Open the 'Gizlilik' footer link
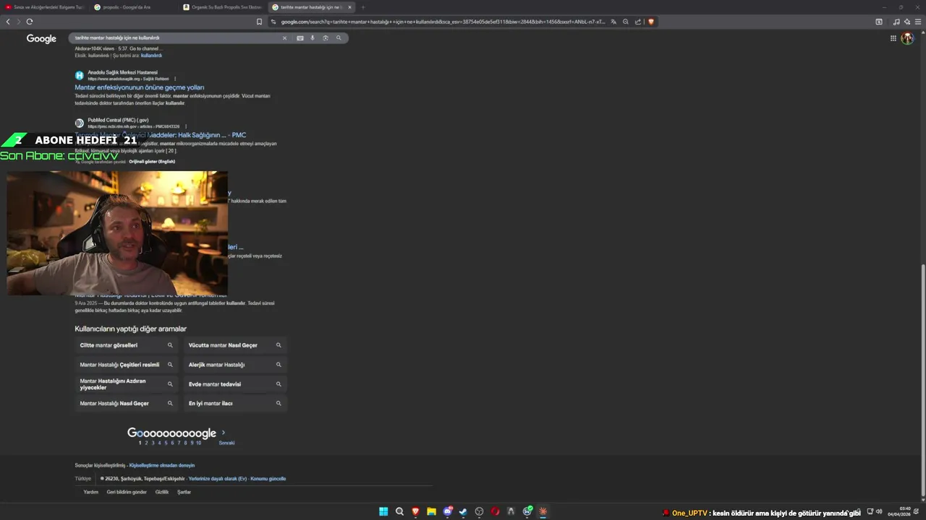This screenshot has height=520, width=926. coord(162,492)
